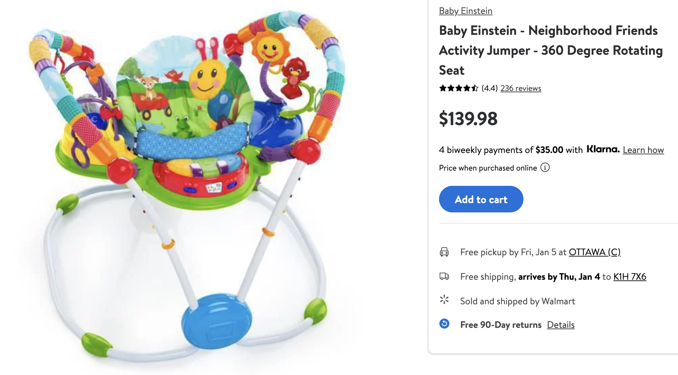
Task: Click Learn how for Klarna payments
Action: click(x=643, y=150)
